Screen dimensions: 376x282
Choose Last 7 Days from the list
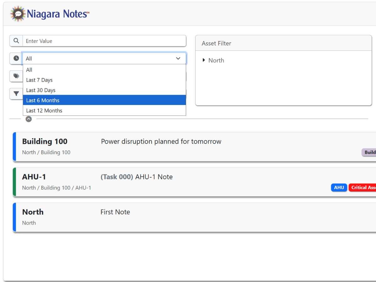click(x=104, y=80)
